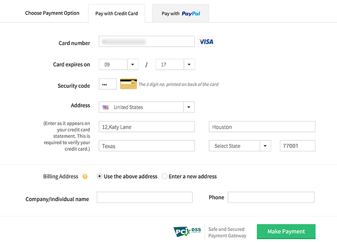Open the expiry month dropdown showing 09

click(133, 64)
